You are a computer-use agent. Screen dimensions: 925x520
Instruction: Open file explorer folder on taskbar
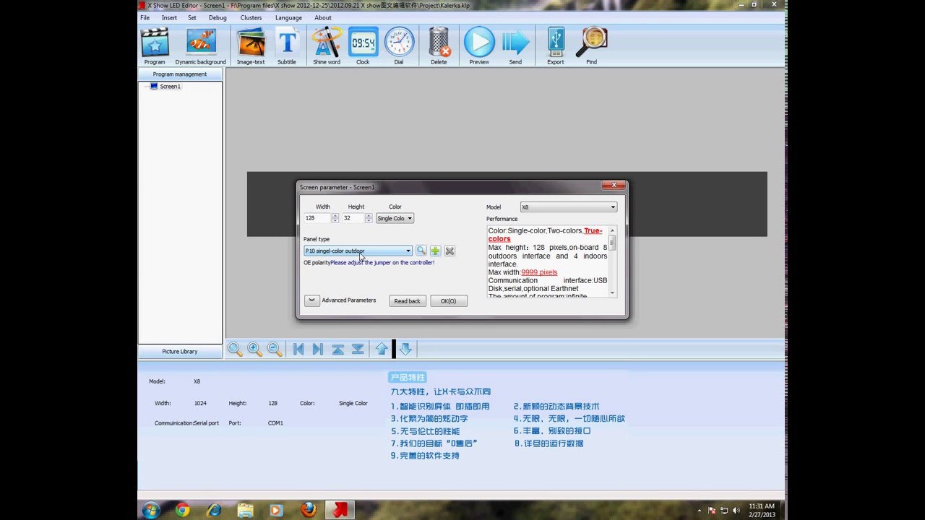(x=246, y=510)
